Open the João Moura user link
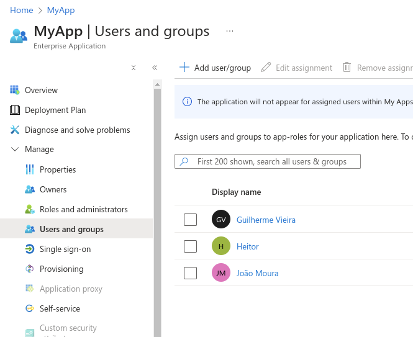 click(x=257, y=273)
